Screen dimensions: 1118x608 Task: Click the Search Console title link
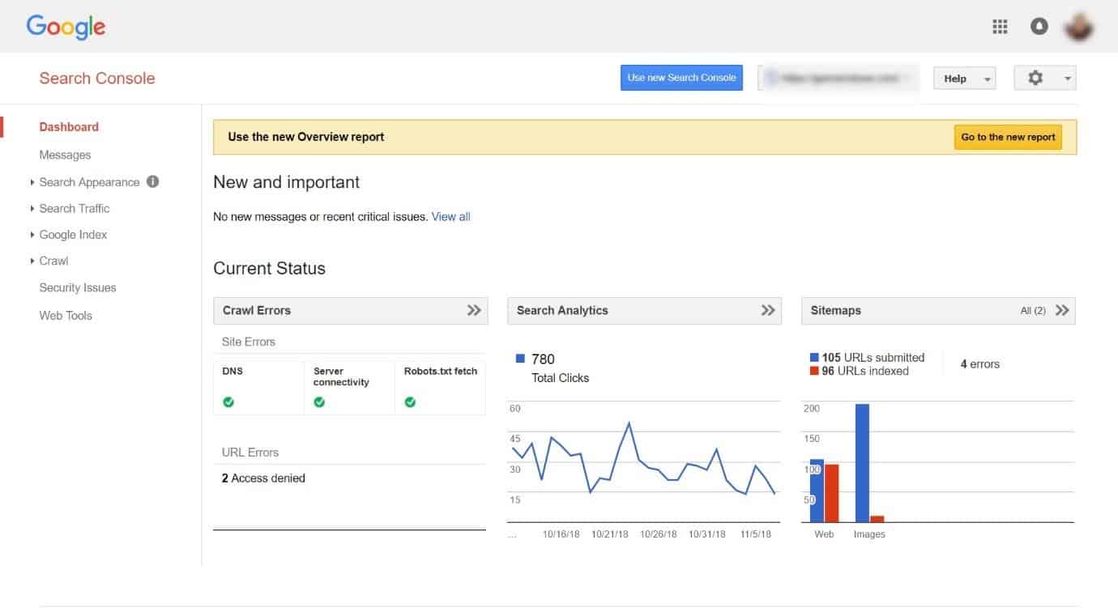click(x=97, y=79)
